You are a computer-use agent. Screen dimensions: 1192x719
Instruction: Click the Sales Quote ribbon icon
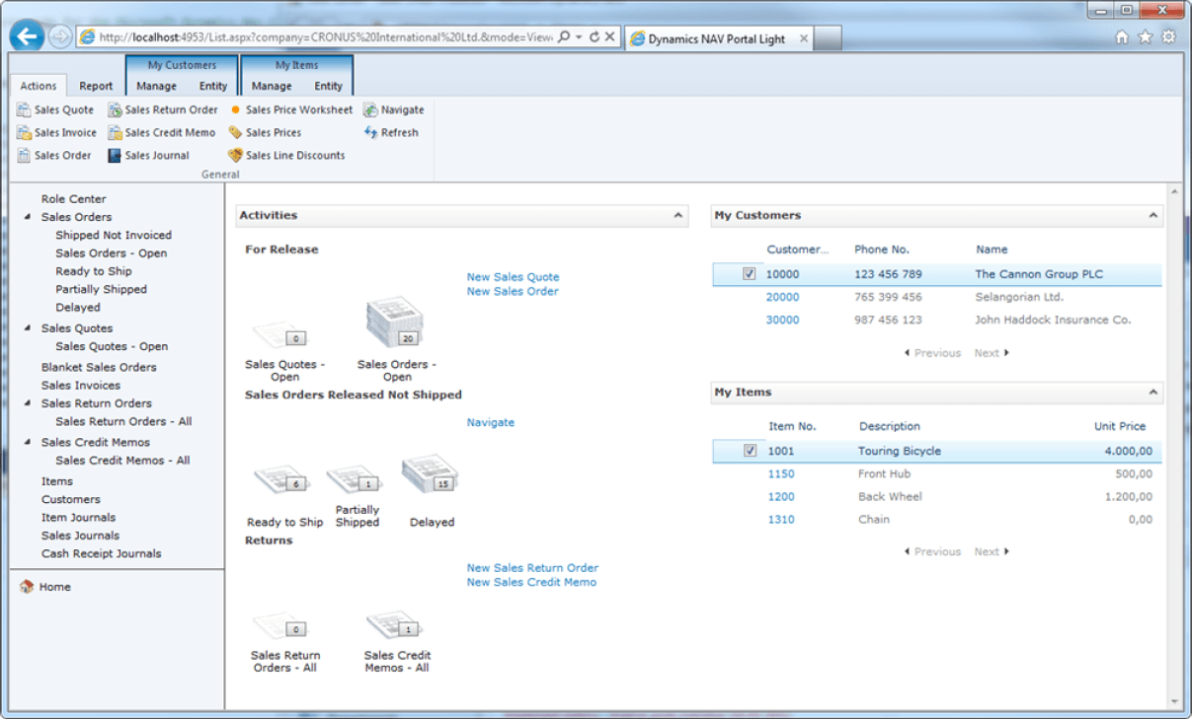(24, 110)
